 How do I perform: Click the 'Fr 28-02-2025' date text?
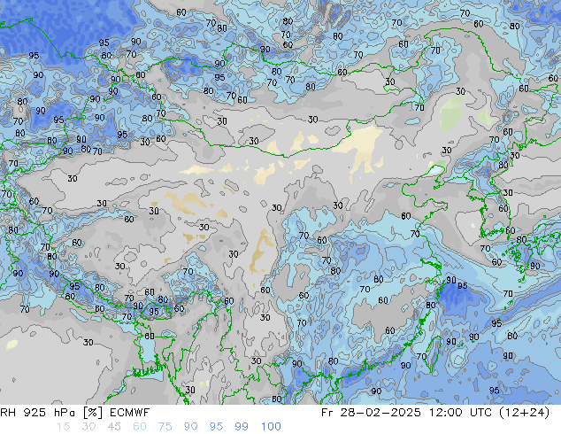coord(371,413)
